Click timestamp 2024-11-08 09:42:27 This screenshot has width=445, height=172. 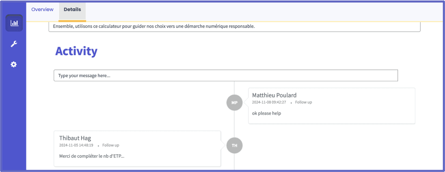(269, 102)
